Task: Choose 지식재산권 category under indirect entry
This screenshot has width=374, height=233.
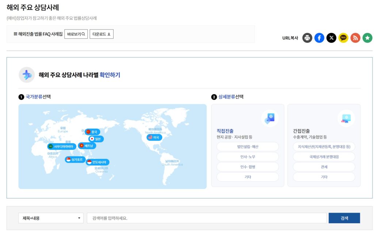Action: (324, 147)
